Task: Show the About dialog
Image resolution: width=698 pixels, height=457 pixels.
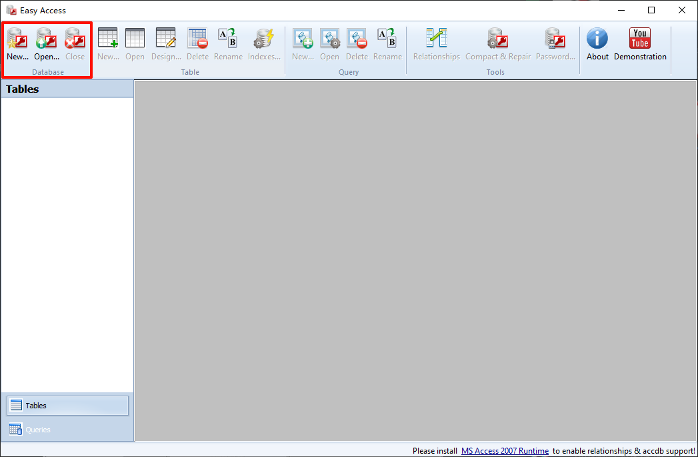Action: click(x=597, y=44)
